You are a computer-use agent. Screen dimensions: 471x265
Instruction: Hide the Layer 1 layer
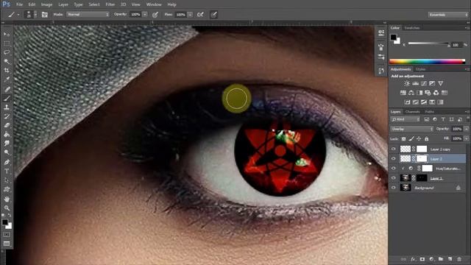point(394,178)
